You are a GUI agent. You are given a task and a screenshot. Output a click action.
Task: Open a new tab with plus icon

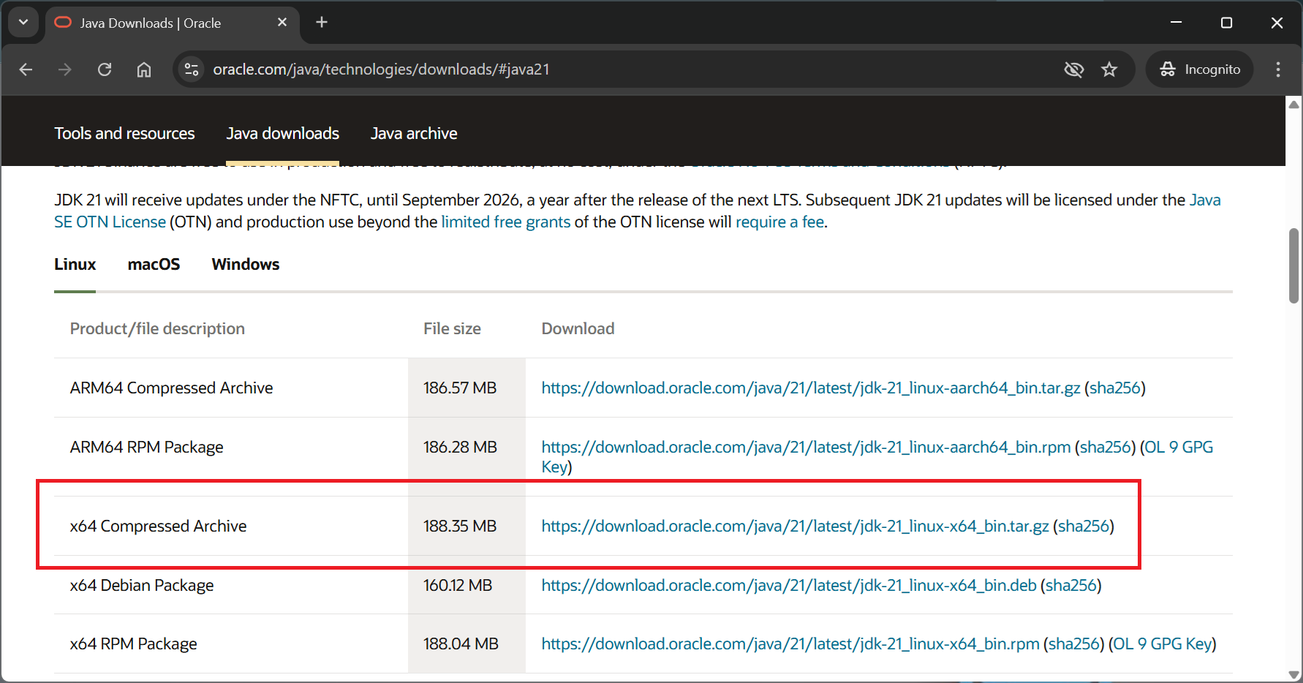tap(322, 23)
